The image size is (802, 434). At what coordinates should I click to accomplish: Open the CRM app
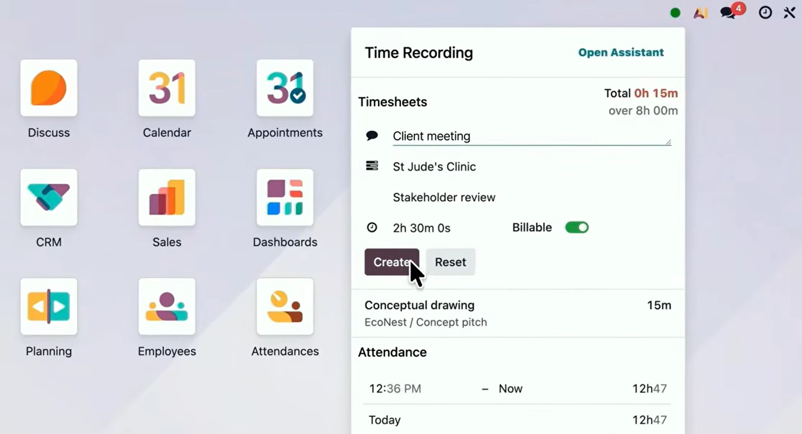tap(49, 197)
